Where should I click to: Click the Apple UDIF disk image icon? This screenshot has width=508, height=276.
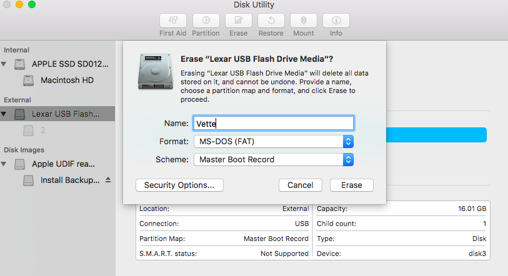point(20,164)
